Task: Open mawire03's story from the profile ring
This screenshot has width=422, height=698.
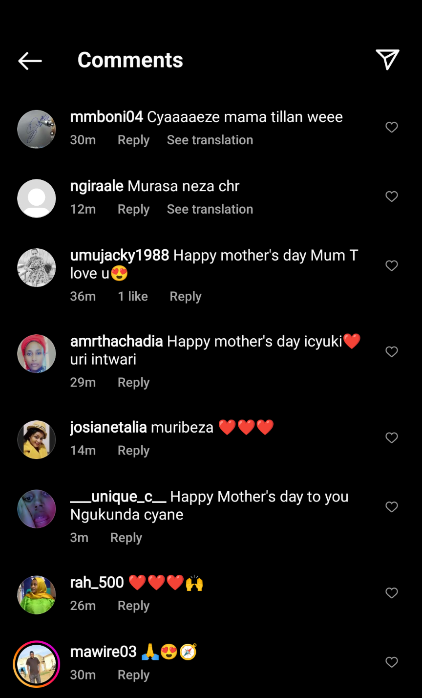Action: 37,664
